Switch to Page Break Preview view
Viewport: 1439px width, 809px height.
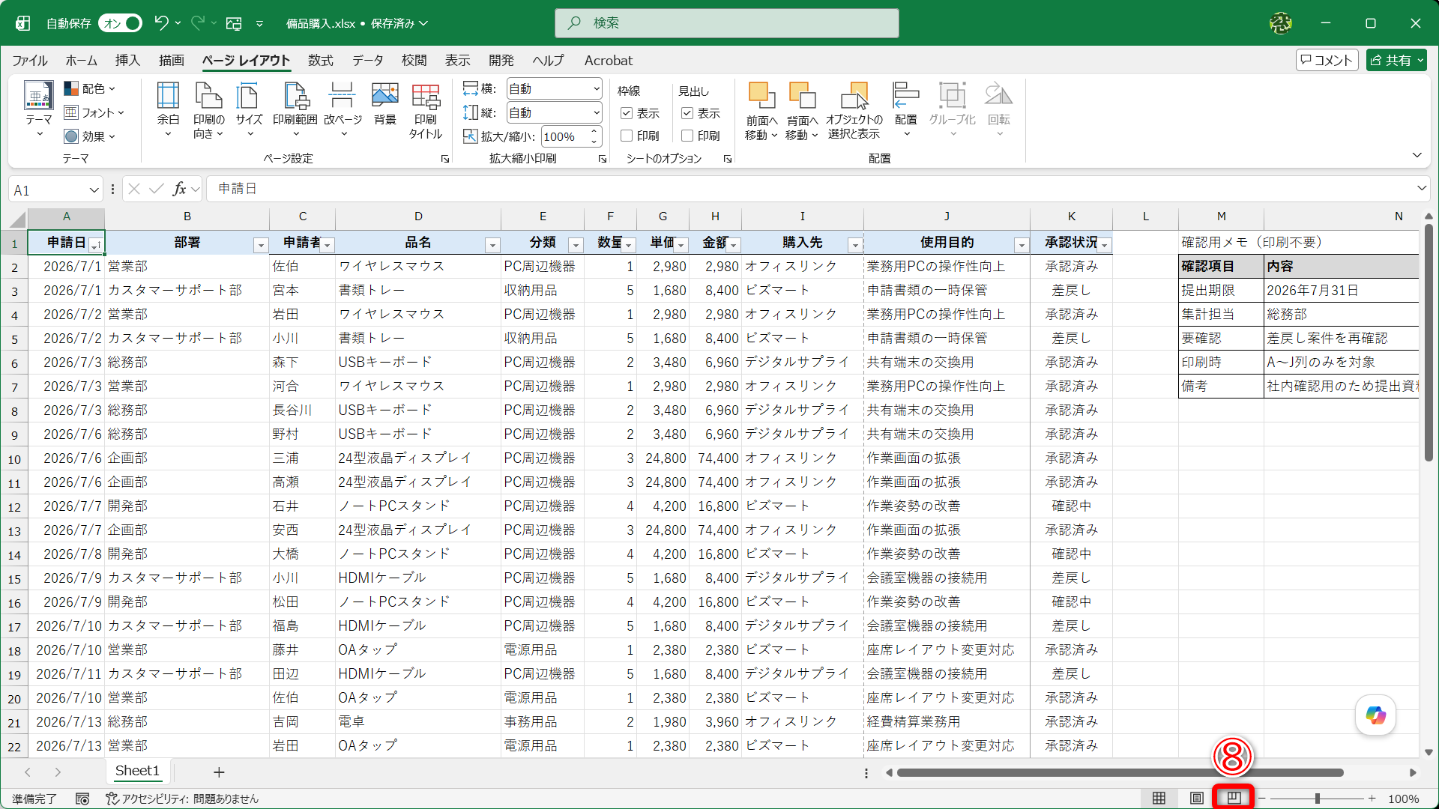click(x=1234, y=799)
